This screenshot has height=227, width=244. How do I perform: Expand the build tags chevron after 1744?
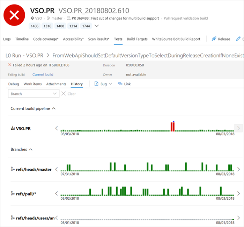pyautogui.click(x=97, y=26)
